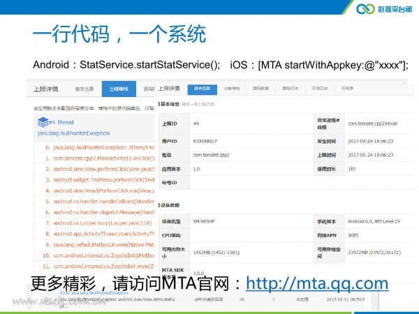
Task: Switch to the 跟踪数据 tab
Action: coord(260,89)
